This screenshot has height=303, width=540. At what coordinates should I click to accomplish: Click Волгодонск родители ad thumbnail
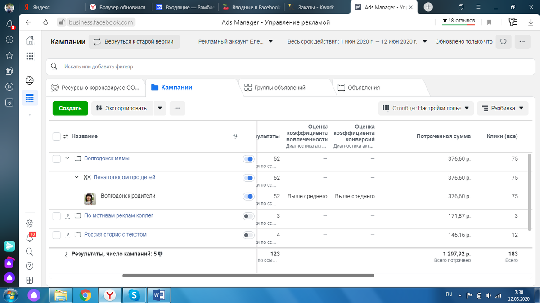pos(90,199)
